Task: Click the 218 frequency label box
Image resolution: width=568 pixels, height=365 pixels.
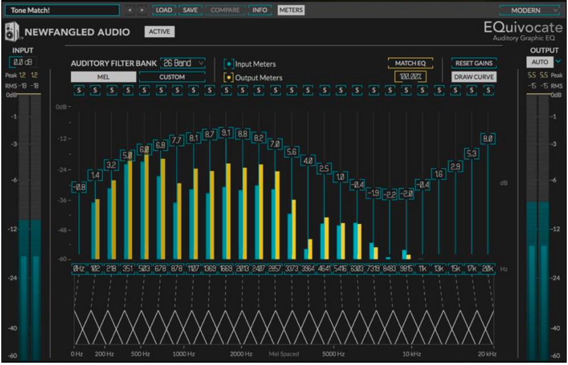Action: [x=111, y=268]
